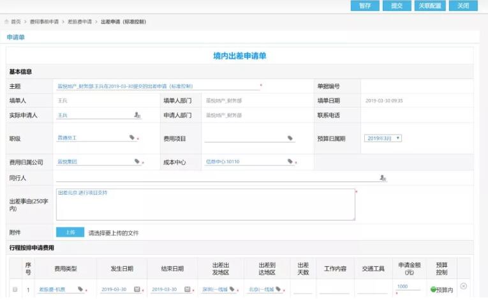
Task: Open the 费用项目 tag selector icon
Action: pos(290,137)
